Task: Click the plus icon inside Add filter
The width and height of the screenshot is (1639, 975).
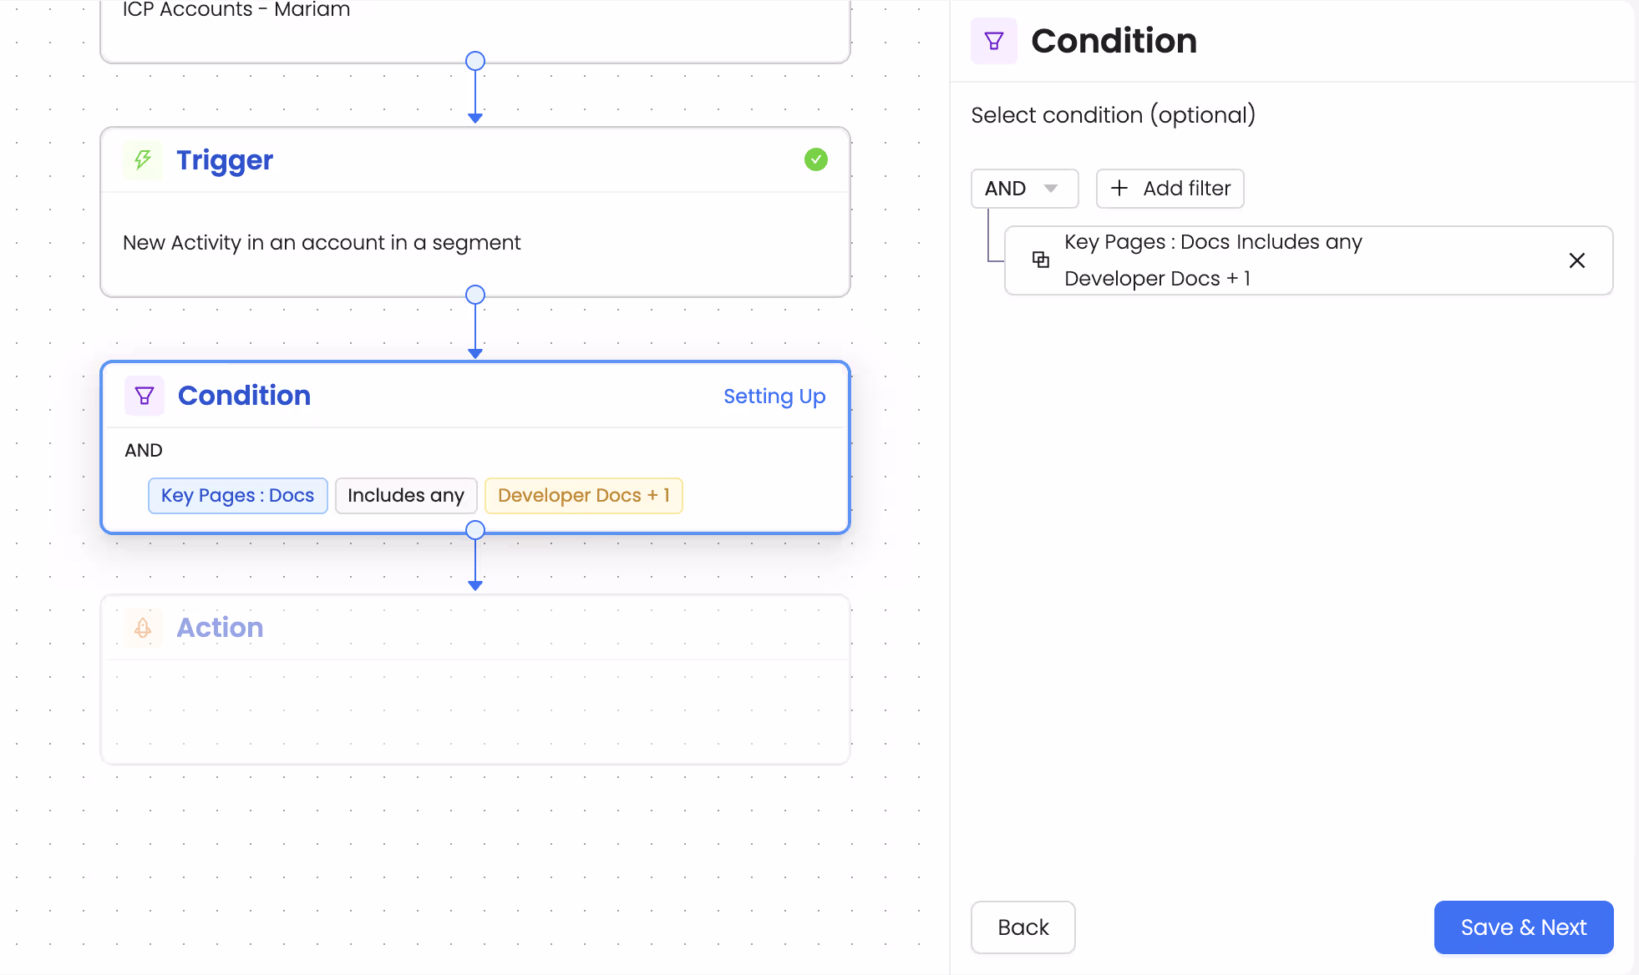Action: [x=1119, y=189]
